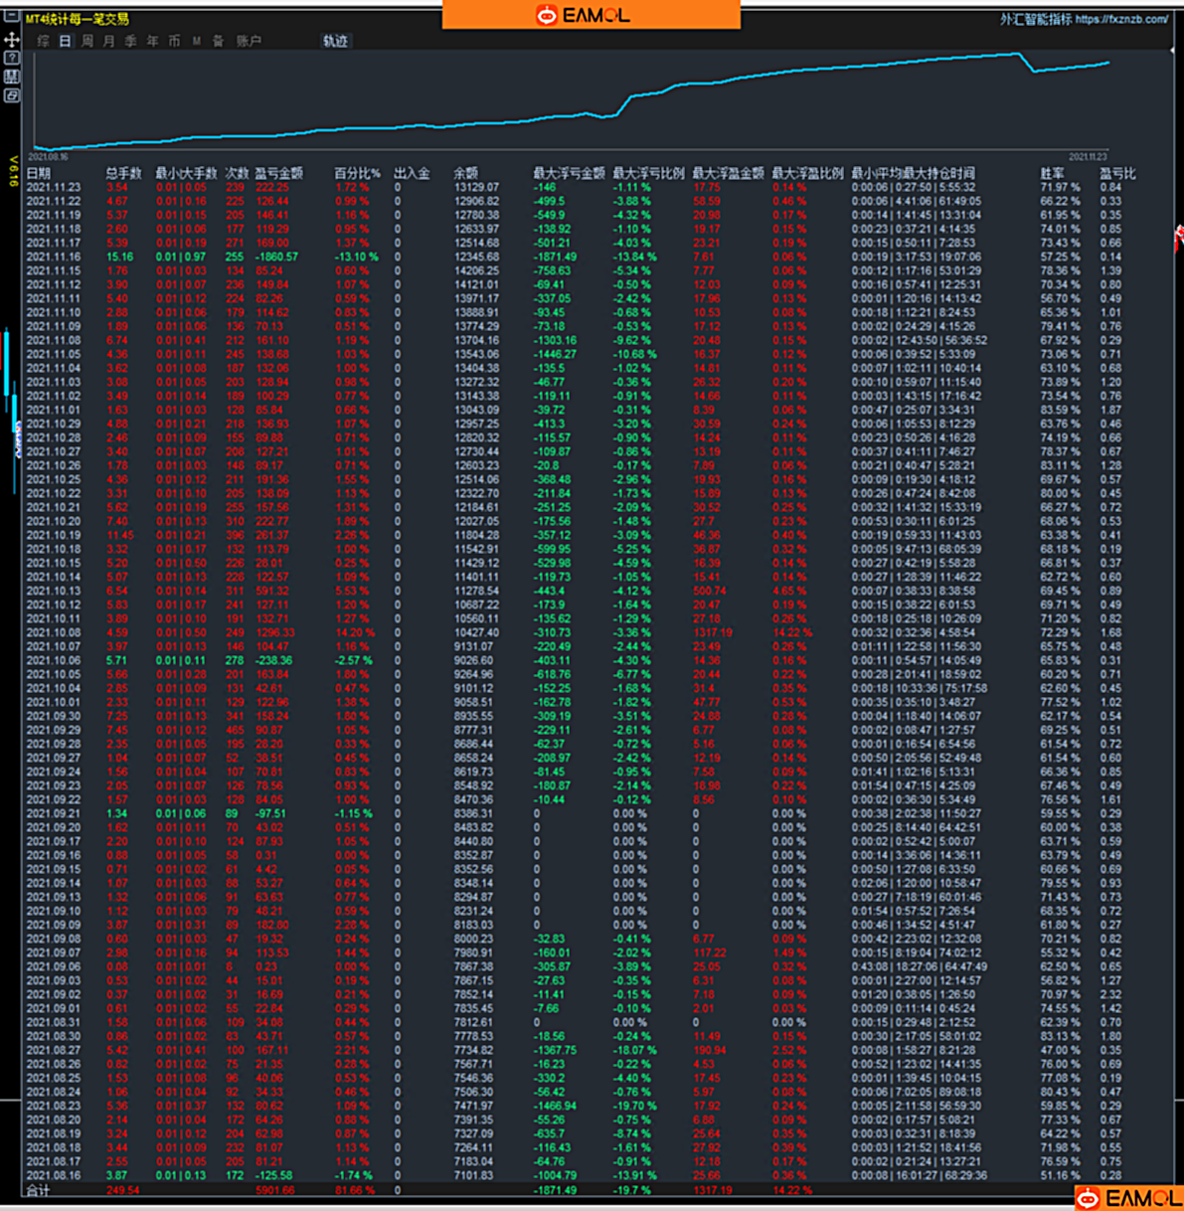Open the 月 monthly tab
Viewport: 1184px width, 1211px height.
pyautogui.click(x=108, y=42)
